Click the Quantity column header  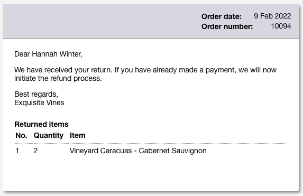click(49, 135)
